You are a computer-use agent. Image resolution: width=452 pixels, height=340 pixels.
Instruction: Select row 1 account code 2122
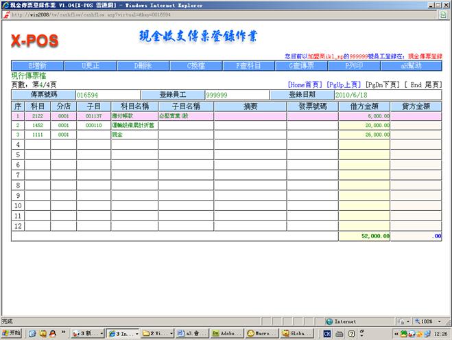(x=37, y=117)
